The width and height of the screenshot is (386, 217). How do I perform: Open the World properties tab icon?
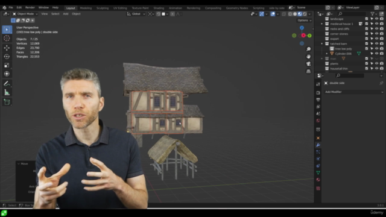318,121
